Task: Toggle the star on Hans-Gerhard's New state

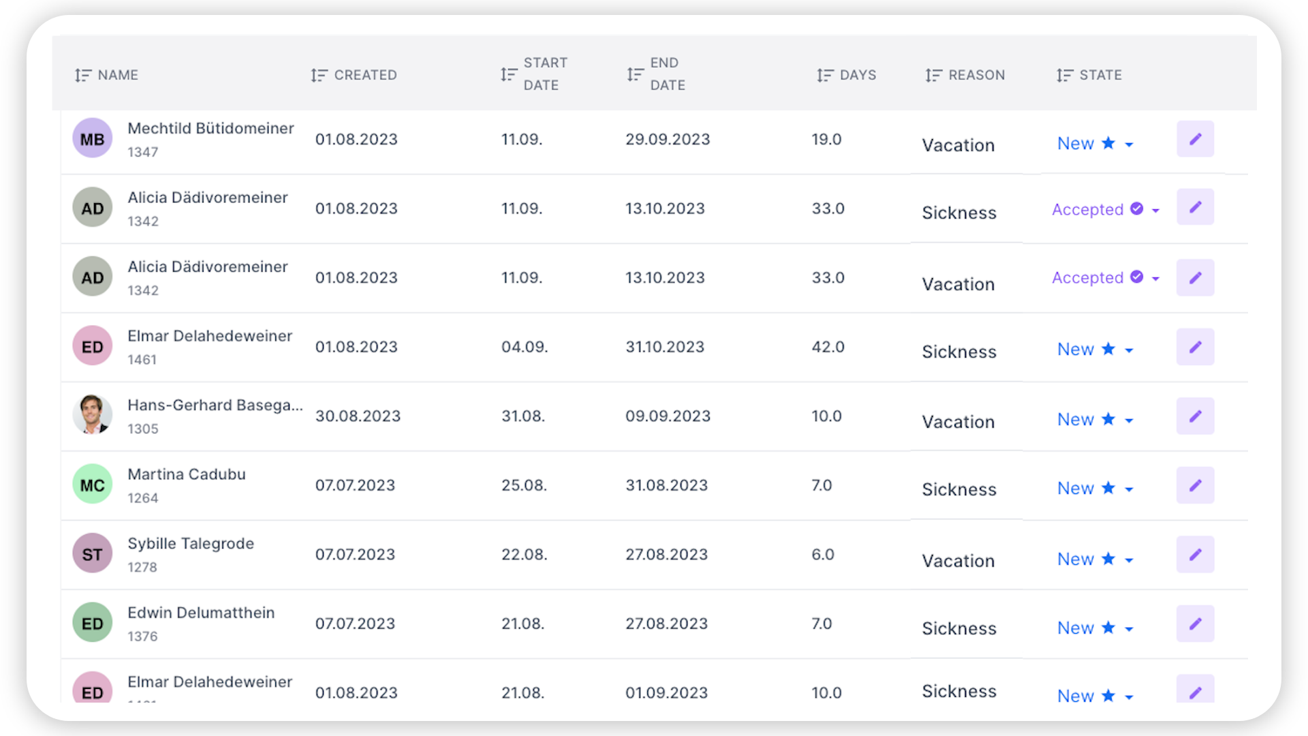Action: click(1109, 419)
